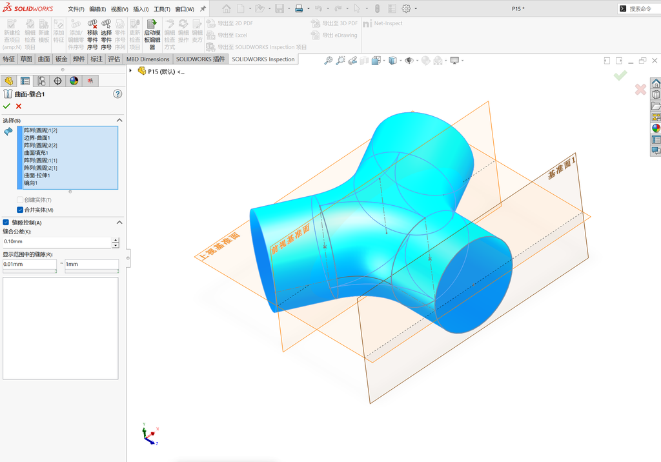The width and height of the screenshot is (661, 462).
Task: Switch to the MBD Dimensions tab
Action: point(148,59)
